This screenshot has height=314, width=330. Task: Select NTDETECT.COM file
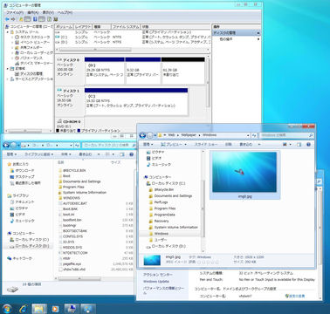[72, 253]
